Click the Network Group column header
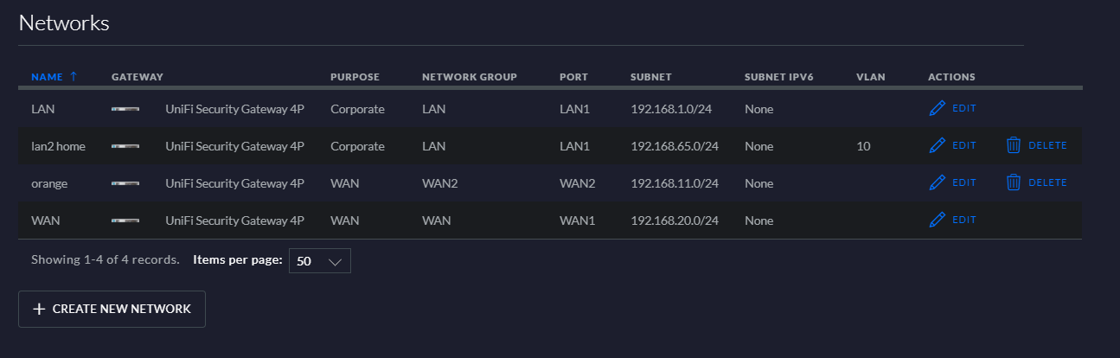The height and width of the screenshot is (358, 1120). (469, 77)
